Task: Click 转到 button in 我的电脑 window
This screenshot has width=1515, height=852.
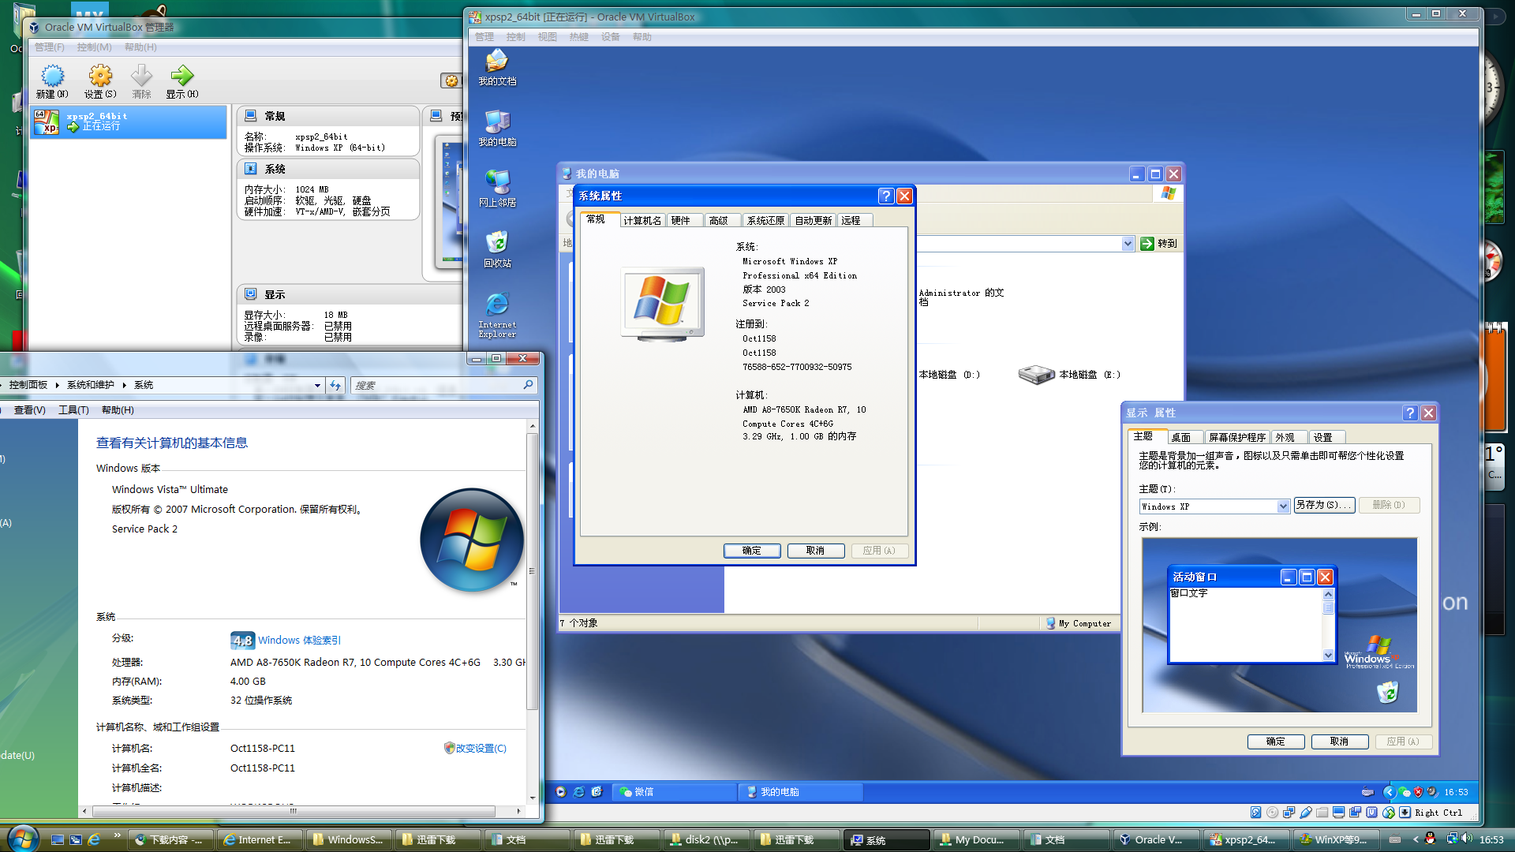Action: coord(1159,244)
